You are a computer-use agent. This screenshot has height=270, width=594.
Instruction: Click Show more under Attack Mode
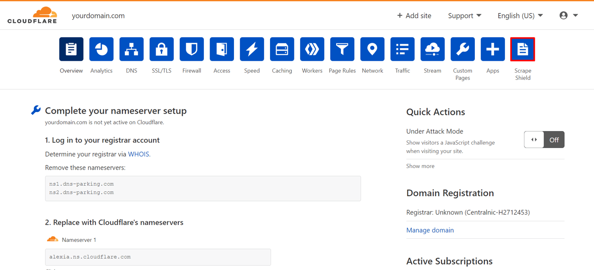(x=420, y=166)
